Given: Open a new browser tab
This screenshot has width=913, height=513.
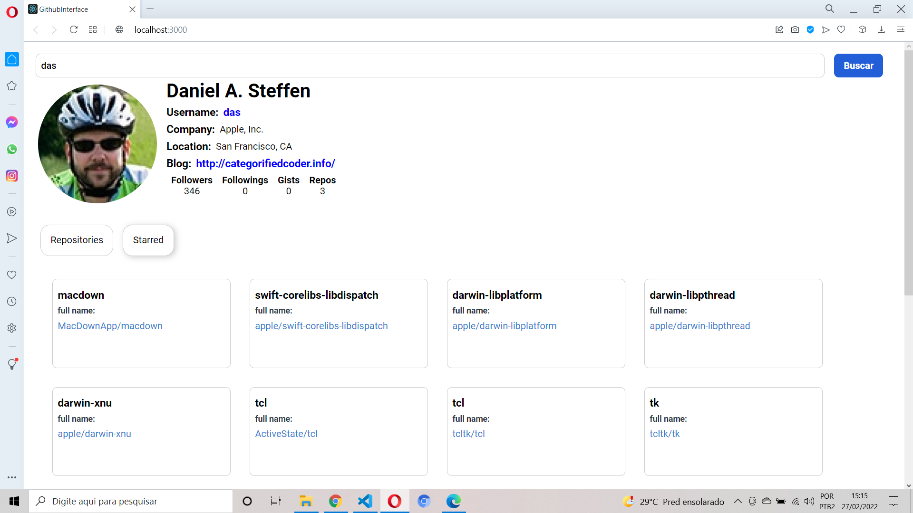Looking at the screenshot, I should (150, 9).
